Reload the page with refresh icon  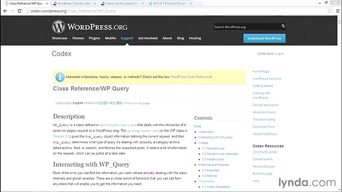19,11
